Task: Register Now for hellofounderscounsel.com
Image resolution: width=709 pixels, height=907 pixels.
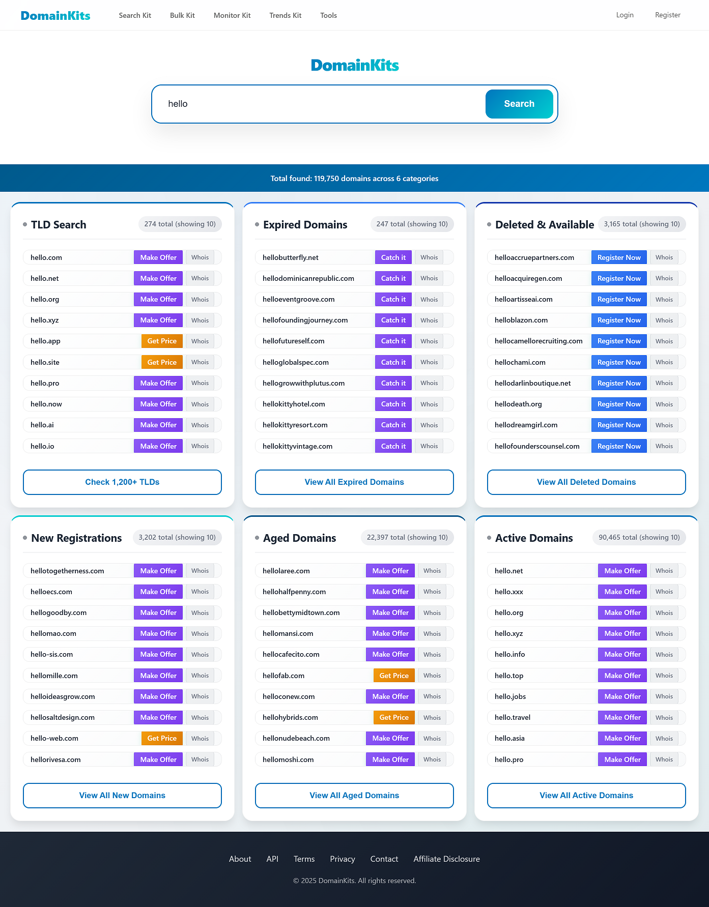Action: pos(619,446)
